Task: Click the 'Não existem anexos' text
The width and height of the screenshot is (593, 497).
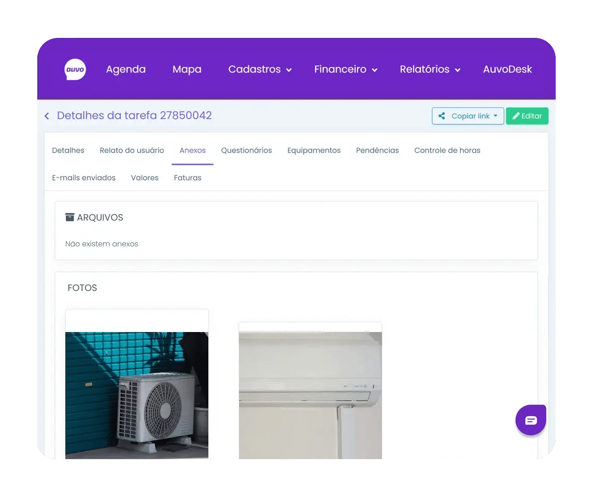Action: pos(102,244)
